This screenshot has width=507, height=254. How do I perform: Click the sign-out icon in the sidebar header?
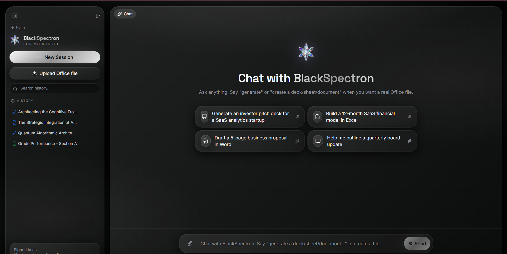[x=98, y=16]
